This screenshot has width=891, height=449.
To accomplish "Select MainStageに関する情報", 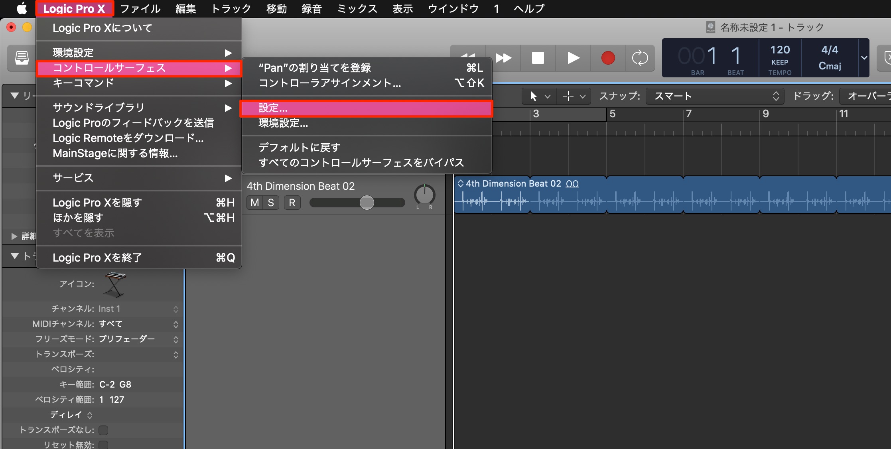I will point(139,153).
